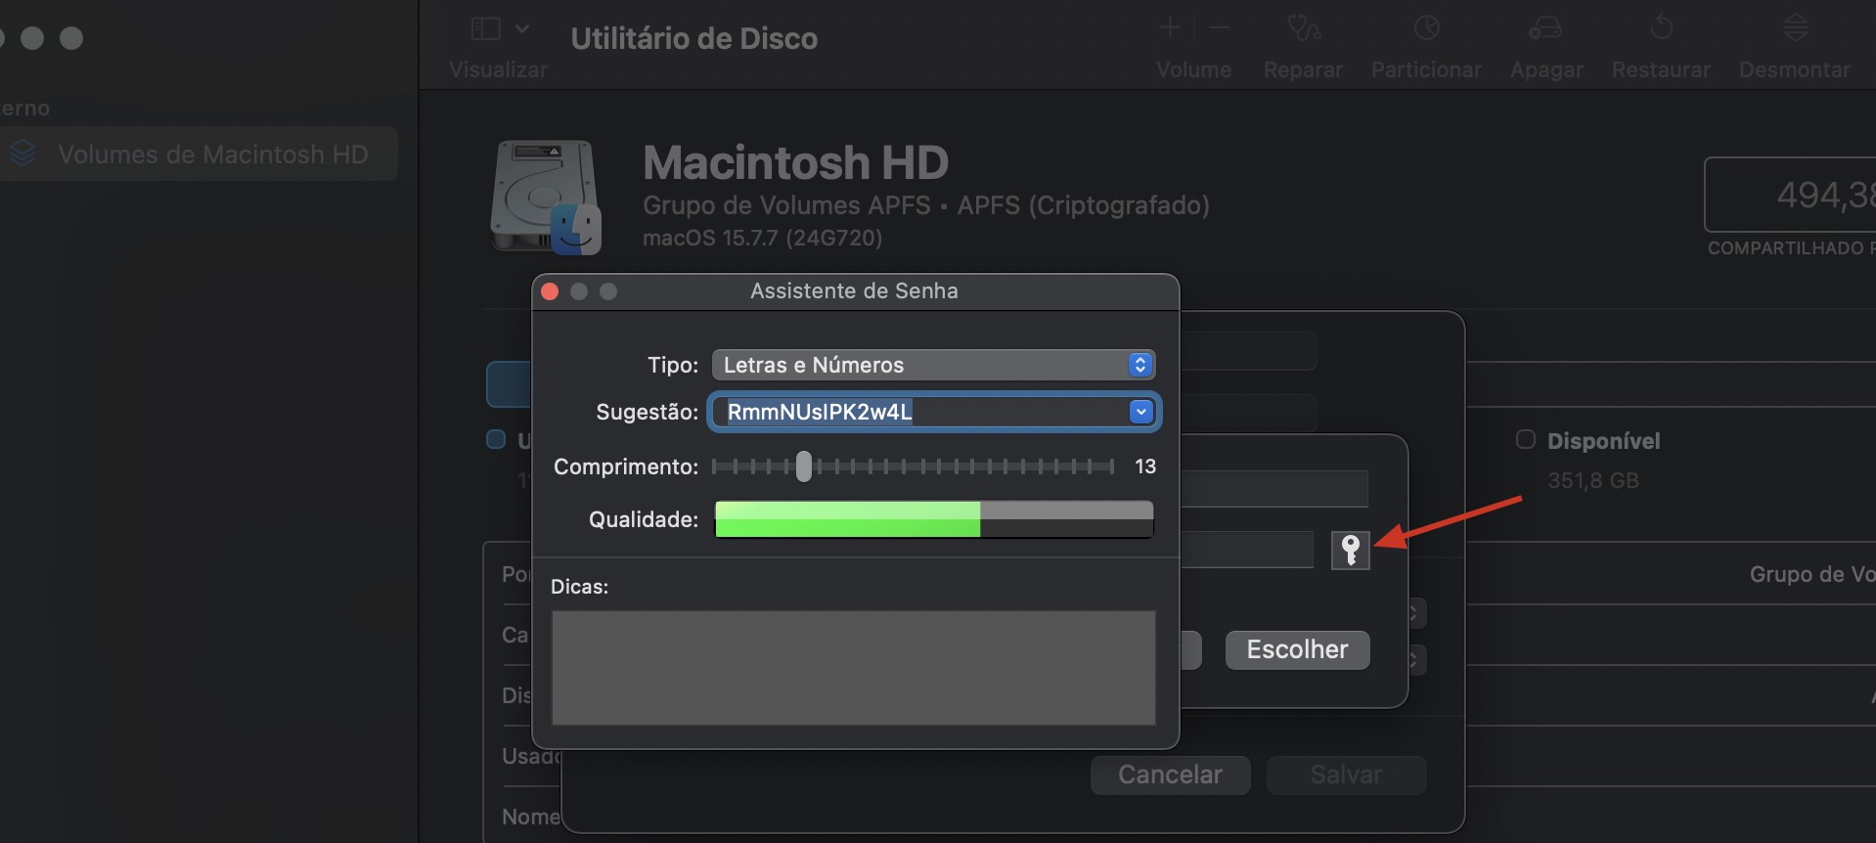Click the Utilitário de Disco window title

click(693, 38)
